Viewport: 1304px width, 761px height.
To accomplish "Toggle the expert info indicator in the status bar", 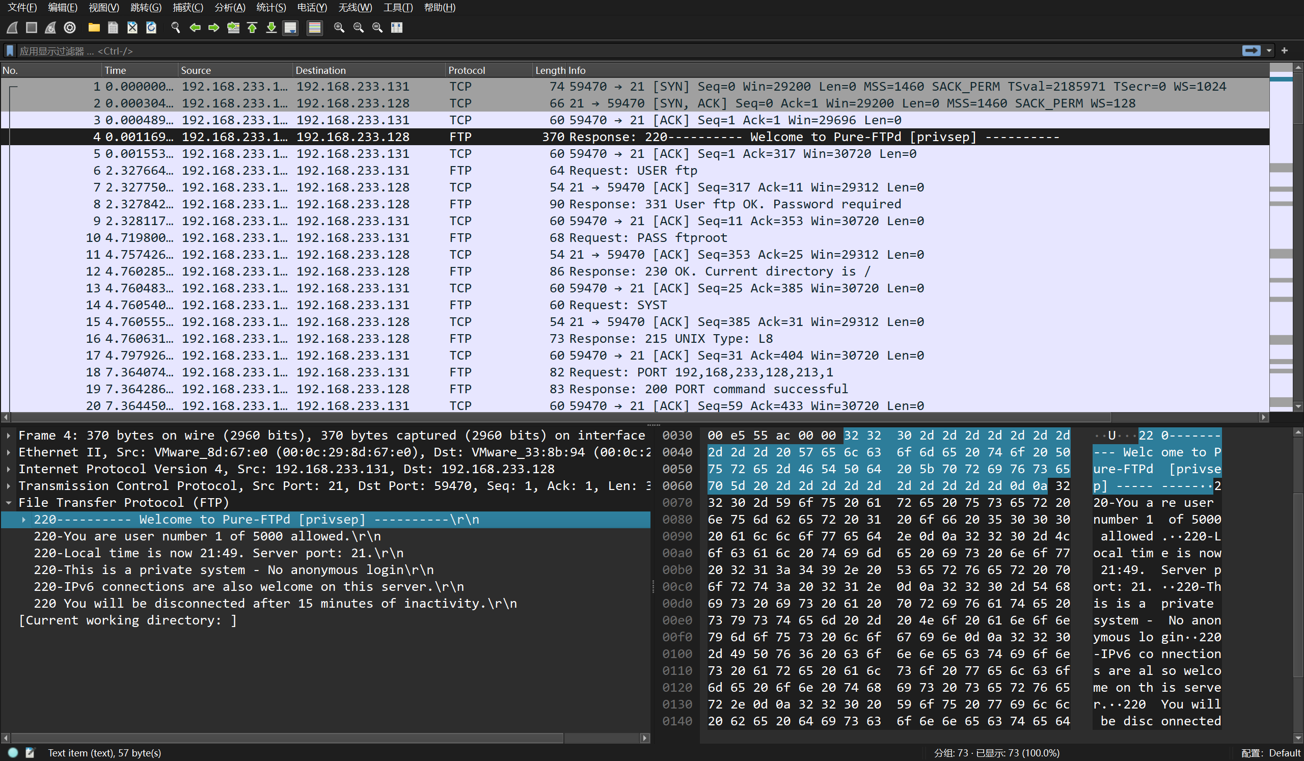I will click(13, 753).
